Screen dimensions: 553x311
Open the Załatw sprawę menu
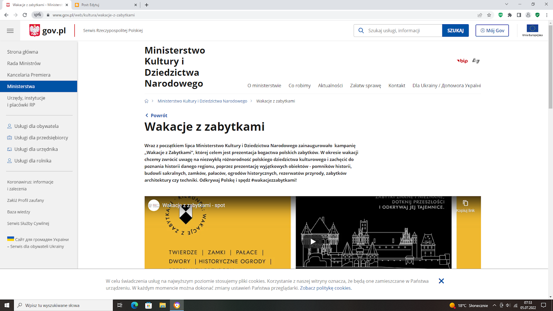[366, 86]
